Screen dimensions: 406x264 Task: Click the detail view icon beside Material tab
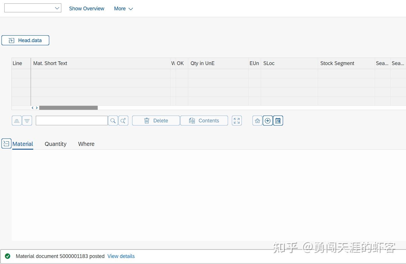click(x=6, y=143)
